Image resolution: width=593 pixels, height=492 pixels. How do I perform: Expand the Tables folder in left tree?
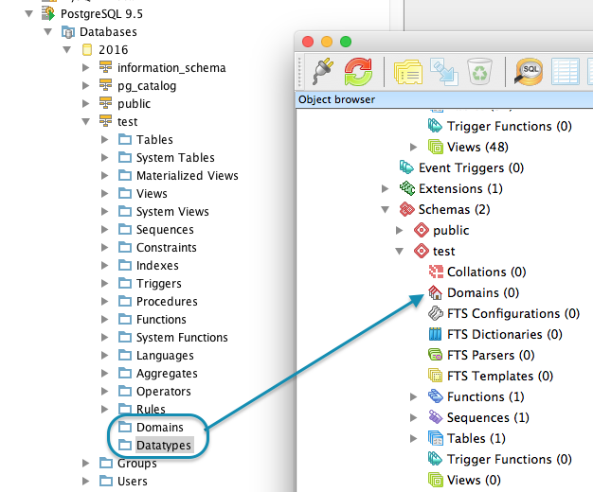point(105,139)
